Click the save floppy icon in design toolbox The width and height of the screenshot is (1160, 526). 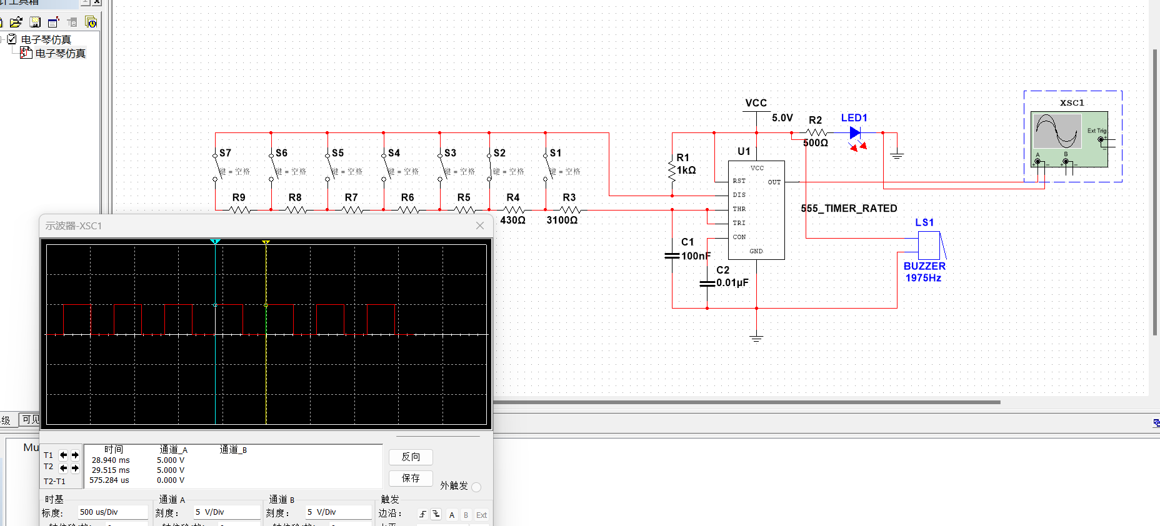[x=35, y=22]
